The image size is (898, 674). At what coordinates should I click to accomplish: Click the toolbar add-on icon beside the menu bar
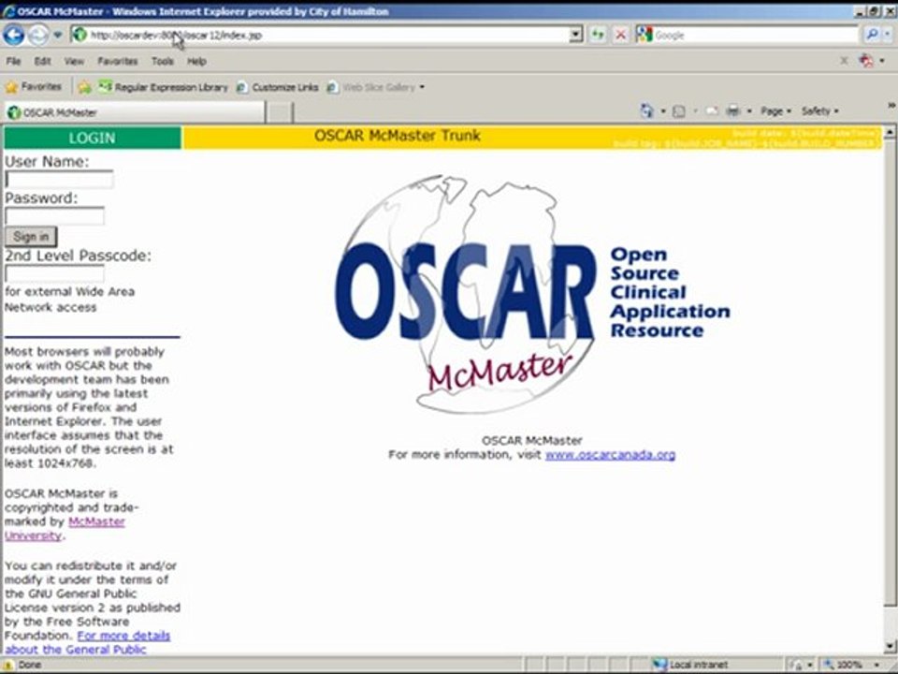click(867, 61)
